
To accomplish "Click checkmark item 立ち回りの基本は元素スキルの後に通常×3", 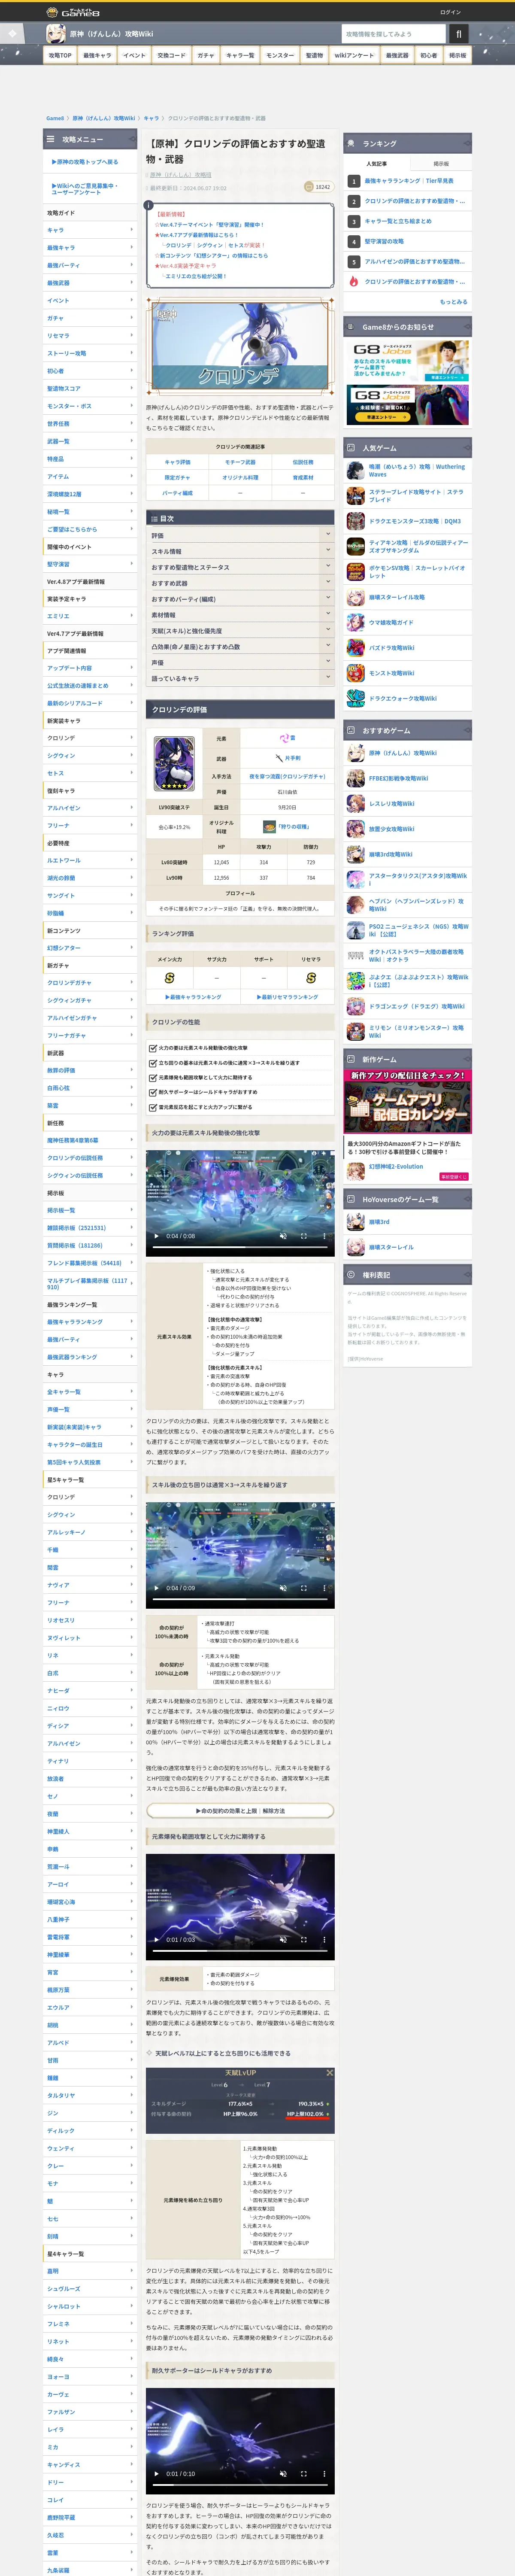I will point(225,1063).
